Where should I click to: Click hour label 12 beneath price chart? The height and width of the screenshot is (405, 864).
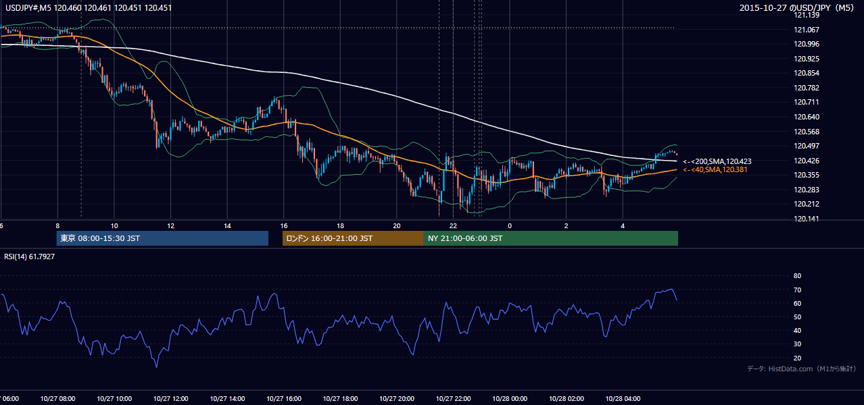click(171, 225)
